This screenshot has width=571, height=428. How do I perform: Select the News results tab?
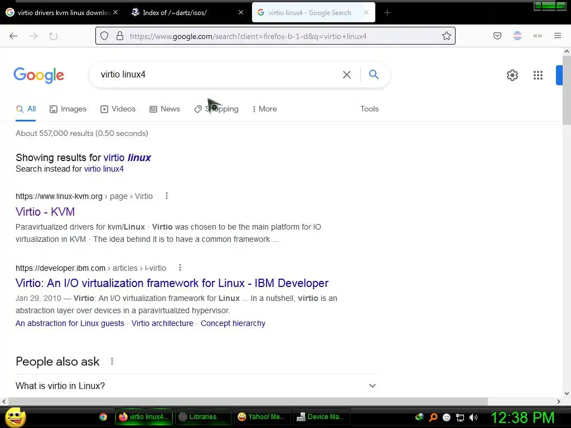pyautogui.click(x=165, y=109)
